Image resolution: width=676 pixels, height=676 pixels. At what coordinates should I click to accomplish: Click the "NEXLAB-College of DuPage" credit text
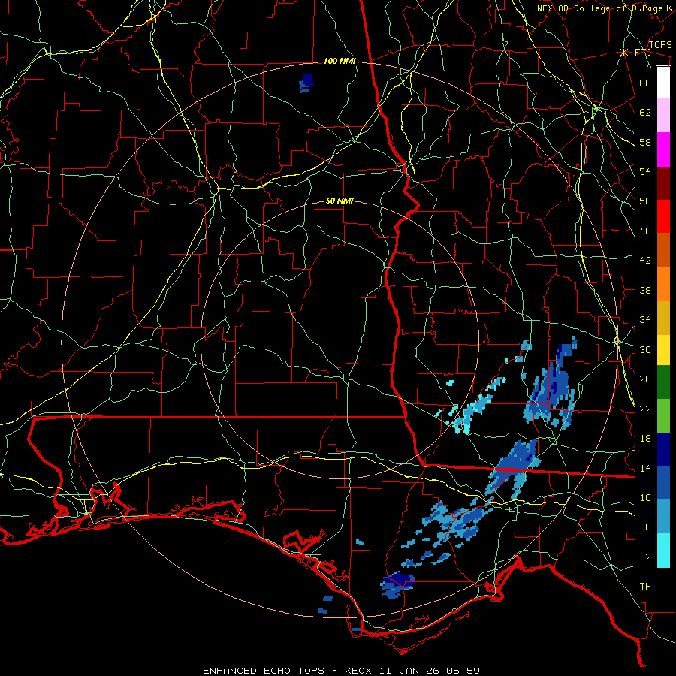point(599,8)
